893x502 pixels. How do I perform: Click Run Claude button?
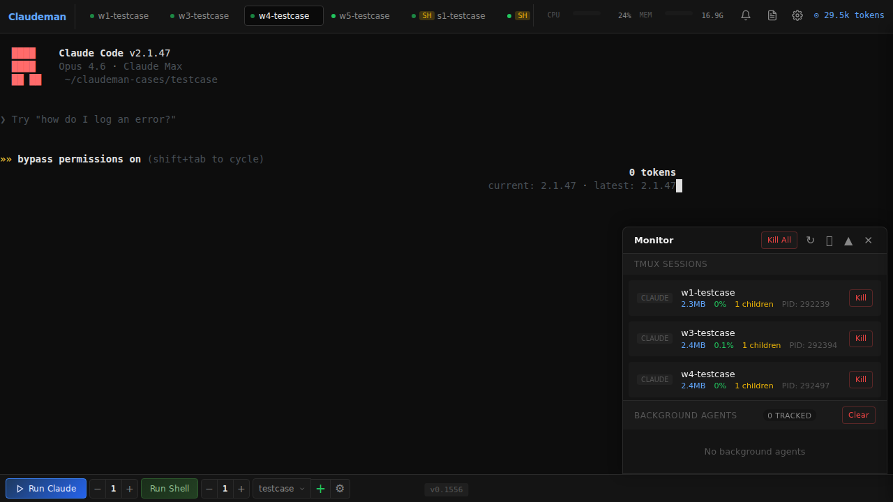[46, 489]
